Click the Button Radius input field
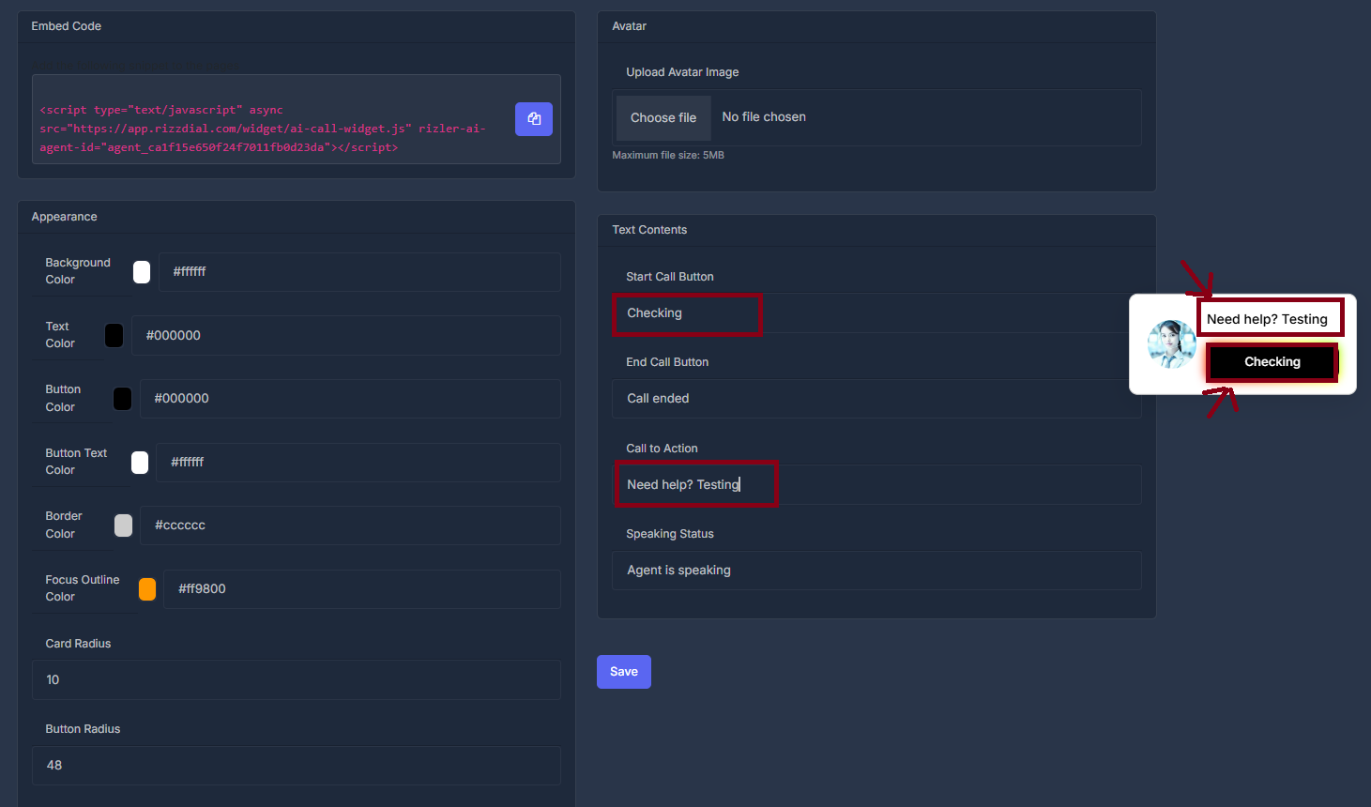The image size is (1371, 807). click(297, 766)
